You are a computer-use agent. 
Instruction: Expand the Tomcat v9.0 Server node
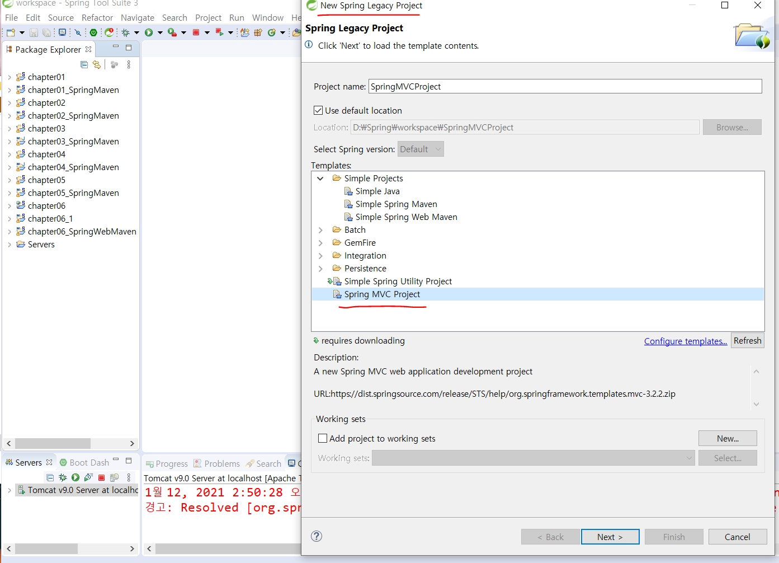point(10,490)
